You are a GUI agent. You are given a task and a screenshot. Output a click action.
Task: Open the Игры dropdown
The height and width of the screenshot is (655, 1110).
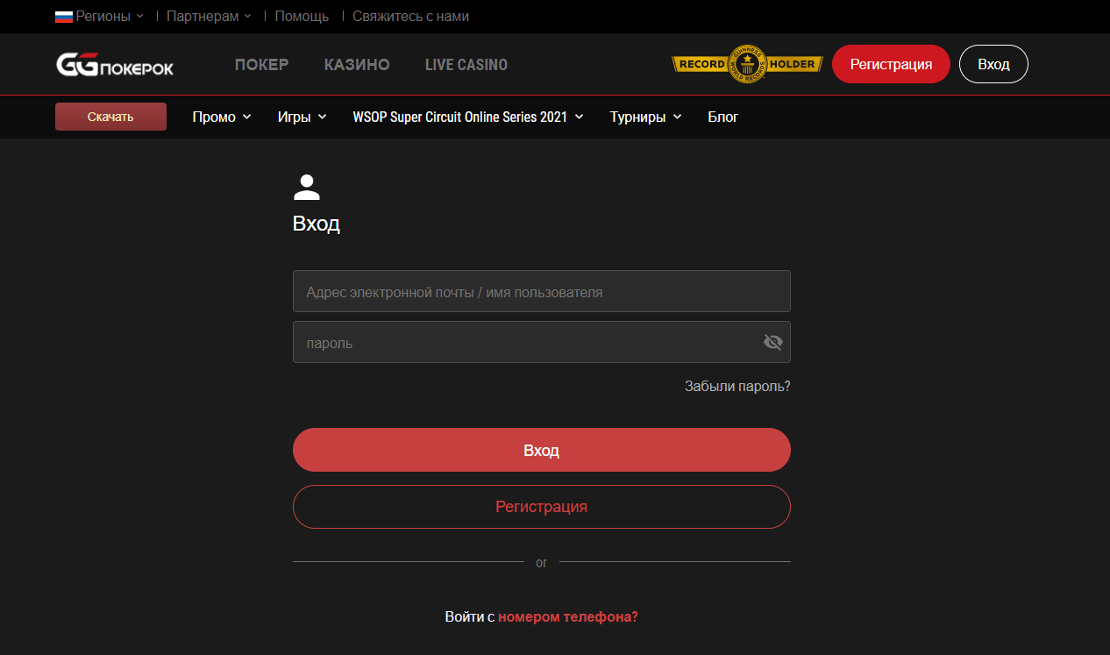[302, 117]
